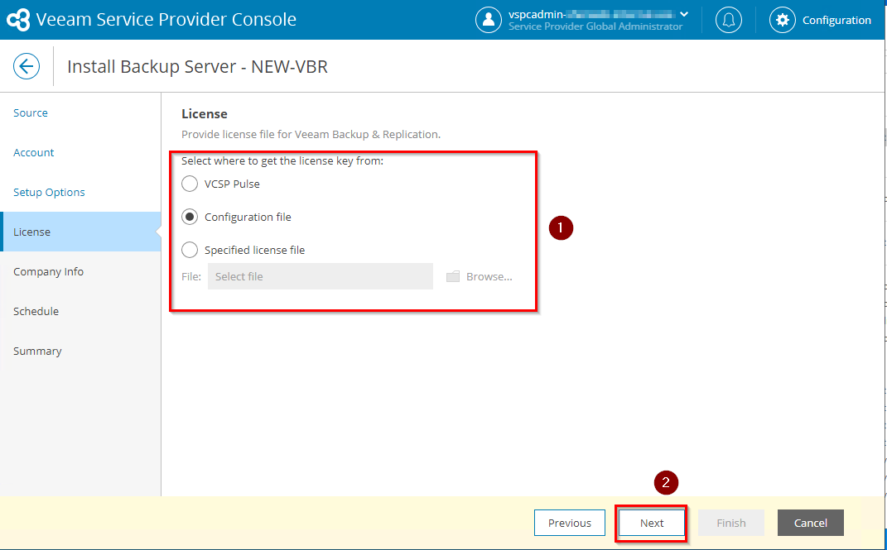The image size is (887, 550).
Task: Click the Browse... button text
Action: (x=489, y=277)
